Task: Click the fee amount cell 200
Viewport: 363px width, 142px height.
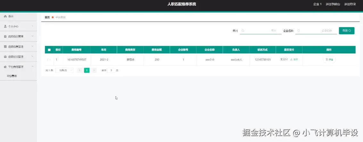Action: [157, 60]
